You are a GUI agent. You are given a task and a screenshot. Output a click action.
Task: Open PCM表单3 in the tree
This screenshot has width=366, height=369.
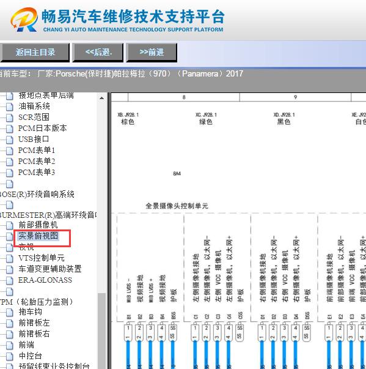coord(37,173)
